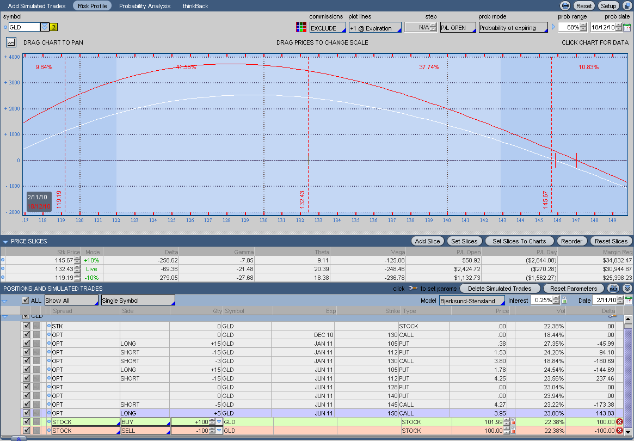634x441 pixels.
Task: Toggle the ALL positions checkbox
Action: click(26, 301)
